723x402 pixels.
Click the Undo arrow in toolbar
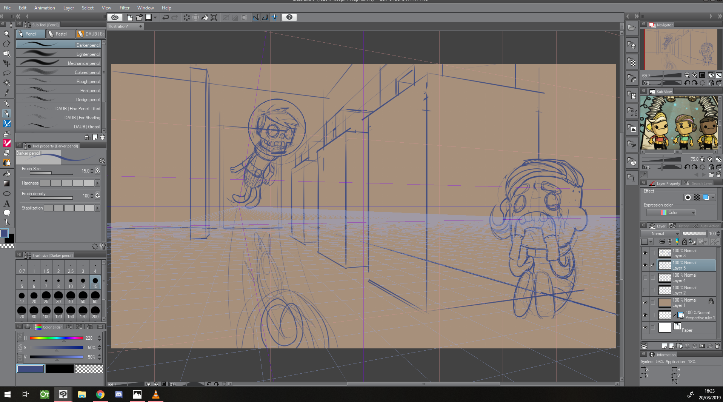pyautogui.click(x=165, y=17)
